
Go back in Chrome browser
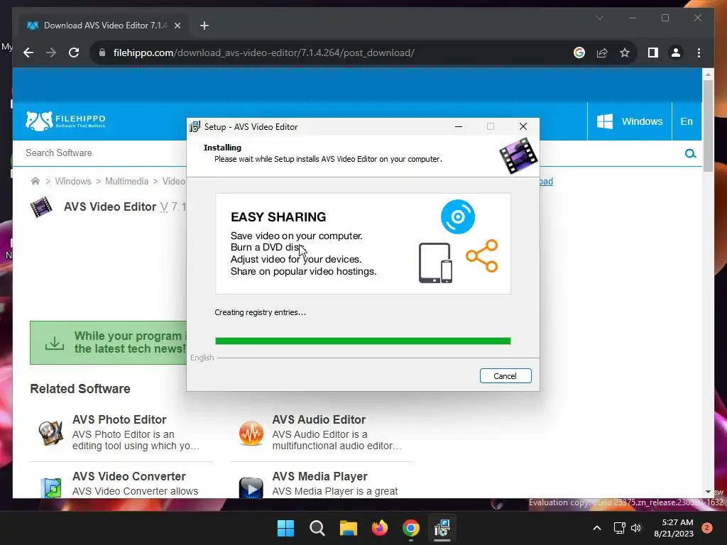[x=28, y=53]
